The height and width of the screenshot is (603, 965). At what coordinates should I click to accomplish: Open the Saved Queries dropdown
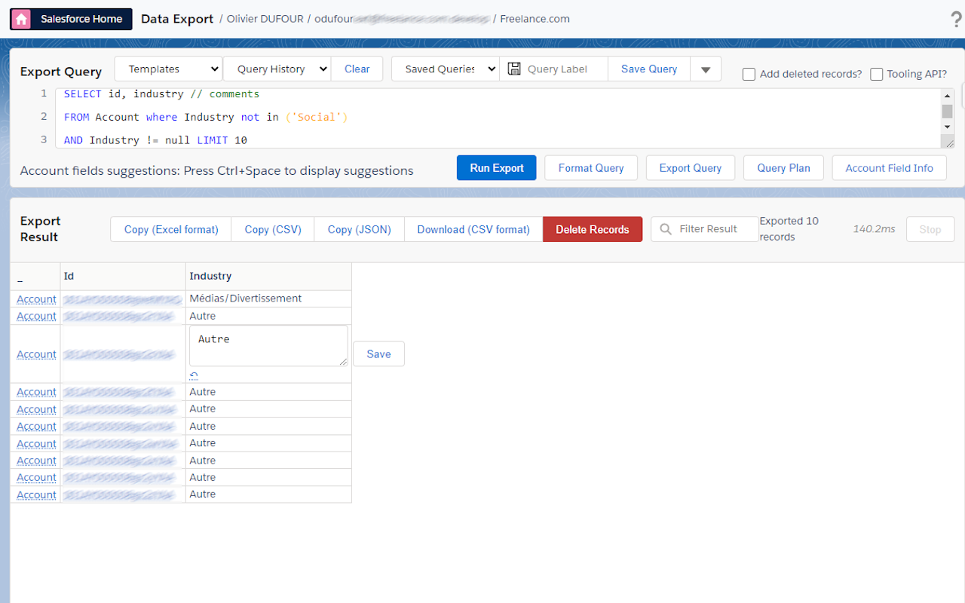tap(445, 69)
